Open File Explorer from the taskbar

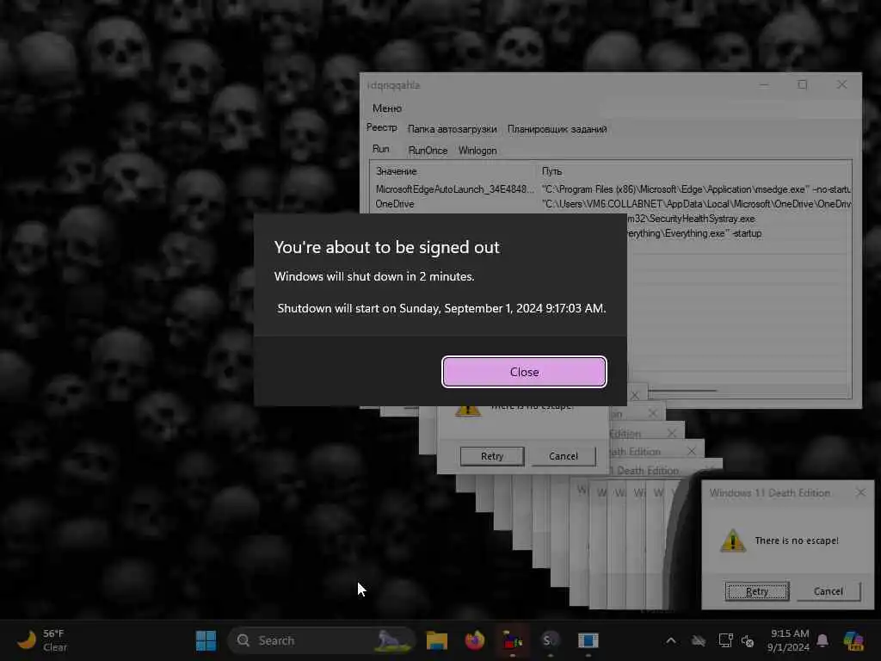point(436,640)
